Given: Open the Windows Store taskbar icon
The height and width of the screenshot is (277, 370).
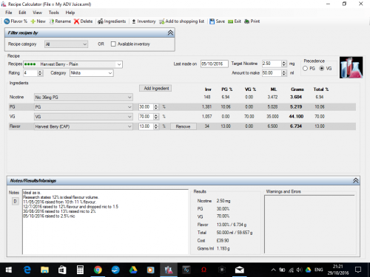Looking at the screenshot, I should tap(62, 270).
